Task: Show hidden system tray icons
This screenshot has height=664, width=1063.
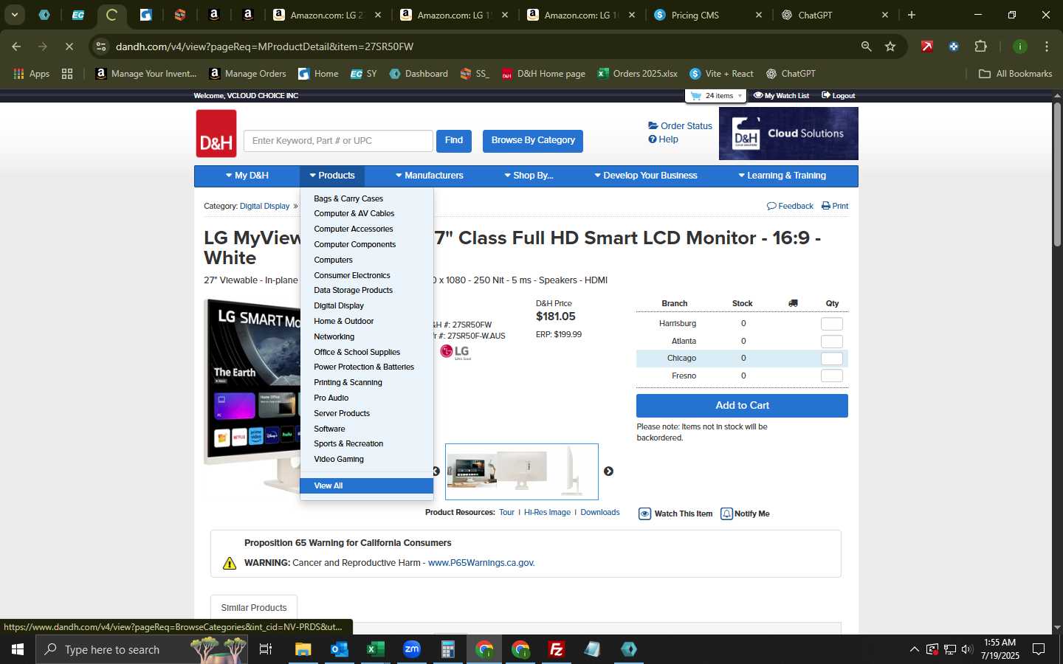Action: click(x=914, y=649)
